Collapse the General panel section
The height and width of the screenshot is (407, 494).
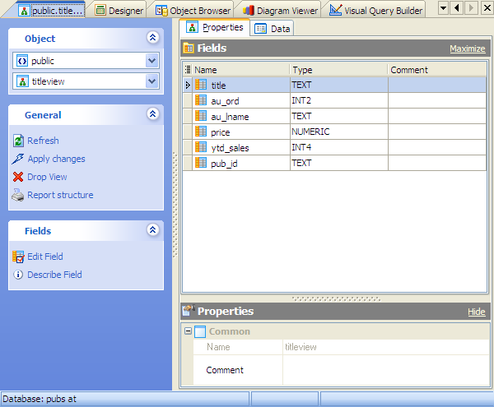click(151, 114)
